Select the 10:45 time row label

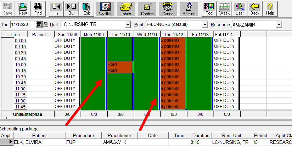click(21, 83)
